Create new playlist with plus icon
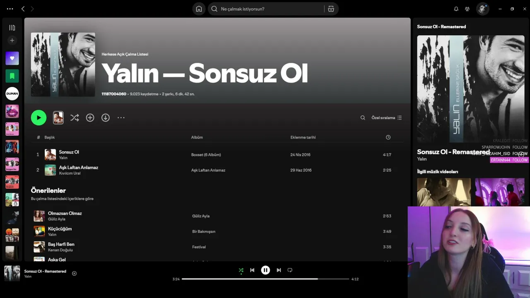This screenshot has height=298, width=530. pos(12,40)
